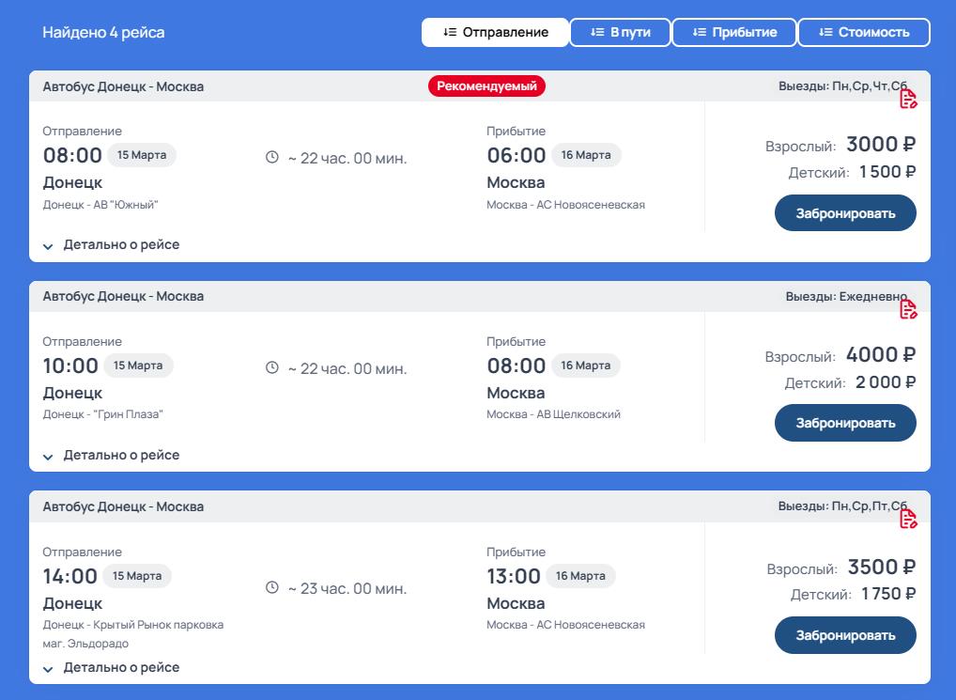Open document icon on 14:00 trip card
The height and width of the screenshot is (700, 956).
[908, 519]
